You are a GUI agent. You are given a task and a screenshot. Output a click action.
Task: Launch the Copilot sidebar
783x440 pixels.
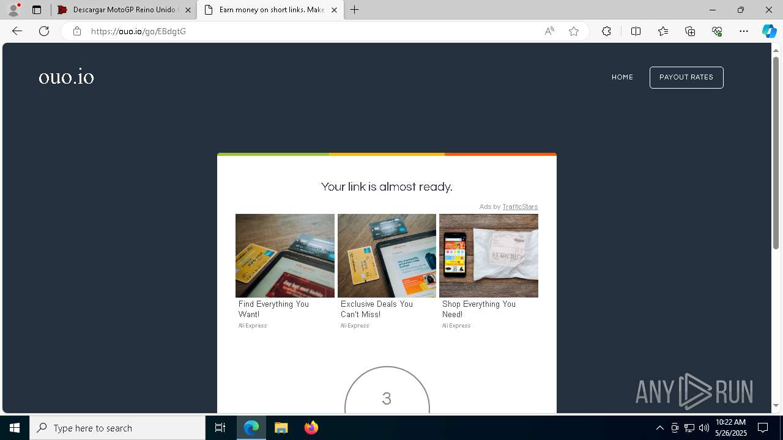769,31
